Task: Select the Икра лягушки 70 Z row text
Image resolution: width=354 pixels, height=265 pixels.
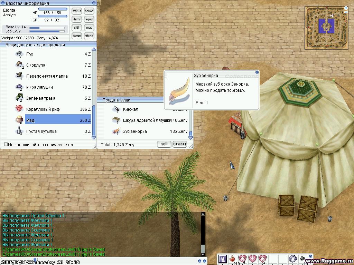Action: [x=58, y=87]
